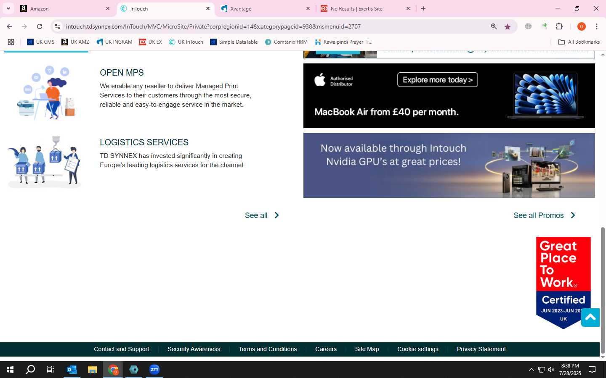Image resolution: width=606 pixels, height=378 pixels.
Task: Open the Comtanix HRM bookmark
Action: pyautogui.click(x=286, y=42)
